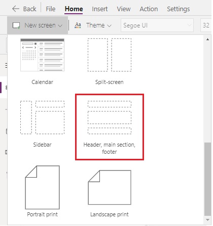Image resolution: width=213 pixels, height=226 pixels.
Task: Open the Segoe UI font dropdown
Action: click(x=157, y=25)
